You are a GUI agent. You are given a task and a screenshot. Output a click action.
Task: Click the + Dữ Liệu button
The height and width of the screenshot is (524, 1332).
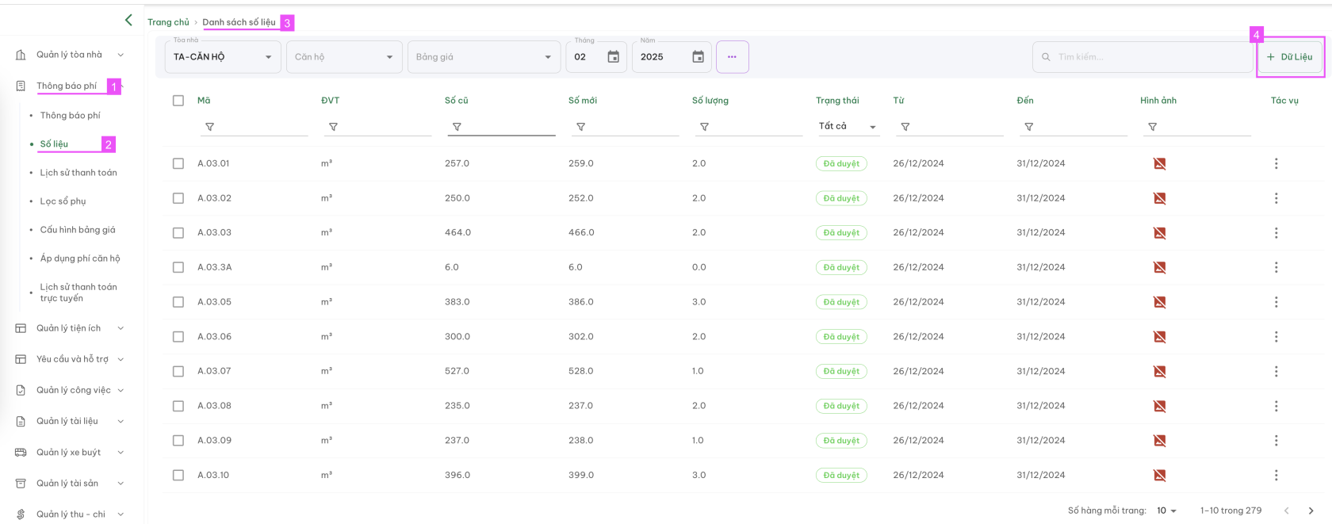[x=1290, y=57]
